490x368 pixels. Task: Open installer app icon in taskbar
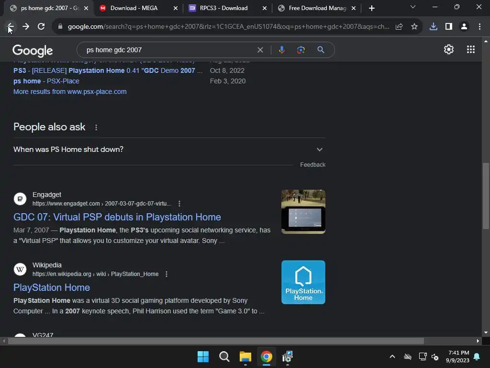coord(287,356)
